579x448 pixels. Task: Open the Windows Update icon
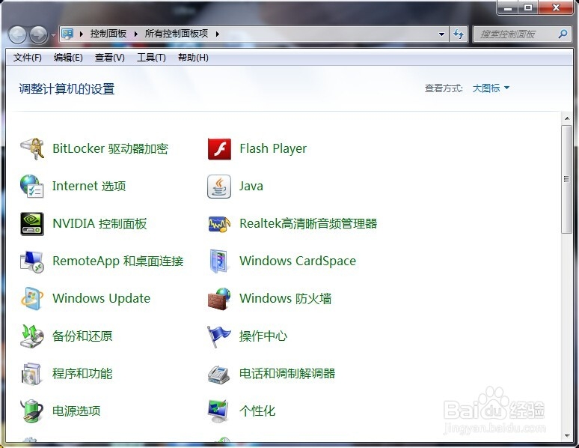click(x=32, y=299)
